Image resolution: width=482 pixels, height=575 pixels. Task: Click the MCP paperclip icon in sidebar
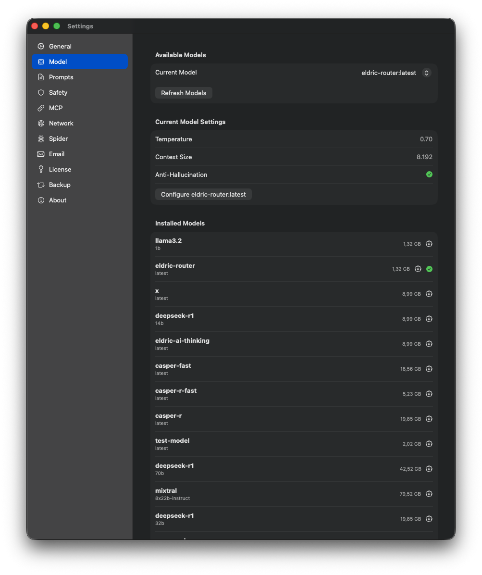coord(41,108)
